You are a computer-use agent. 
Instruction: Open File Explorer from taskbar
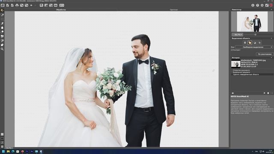[8, 151]
